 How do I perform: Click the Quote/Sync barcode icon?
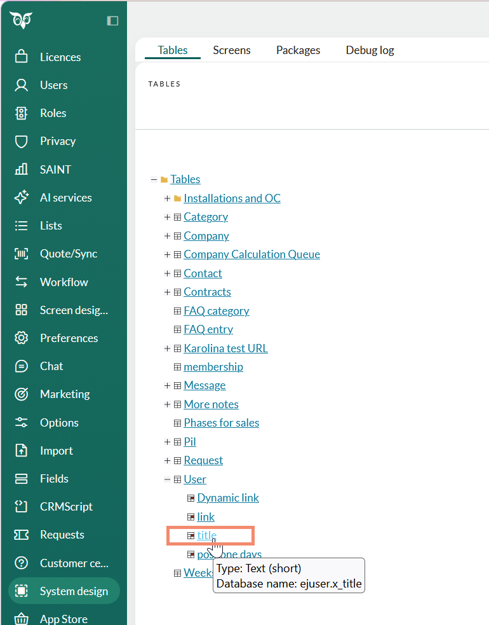(22, 254)
